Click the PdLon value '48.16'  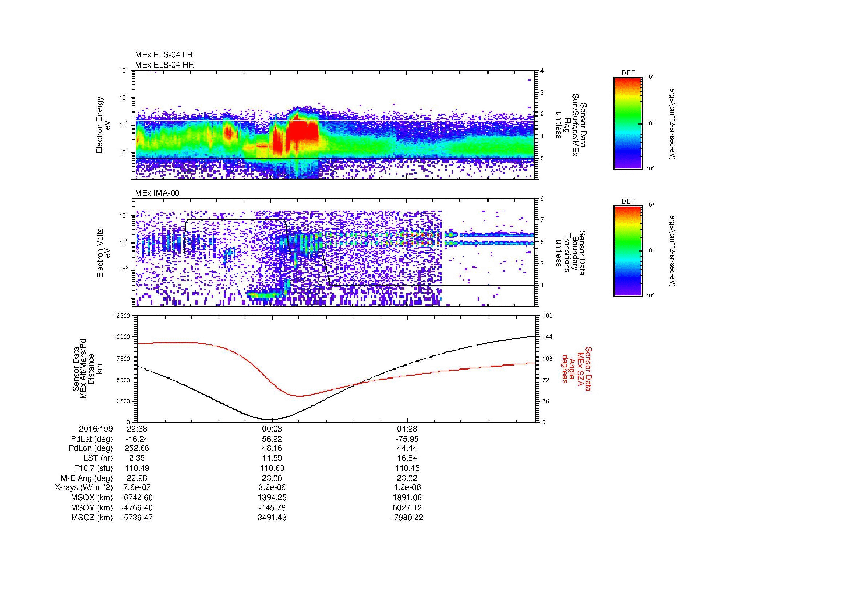272,448
